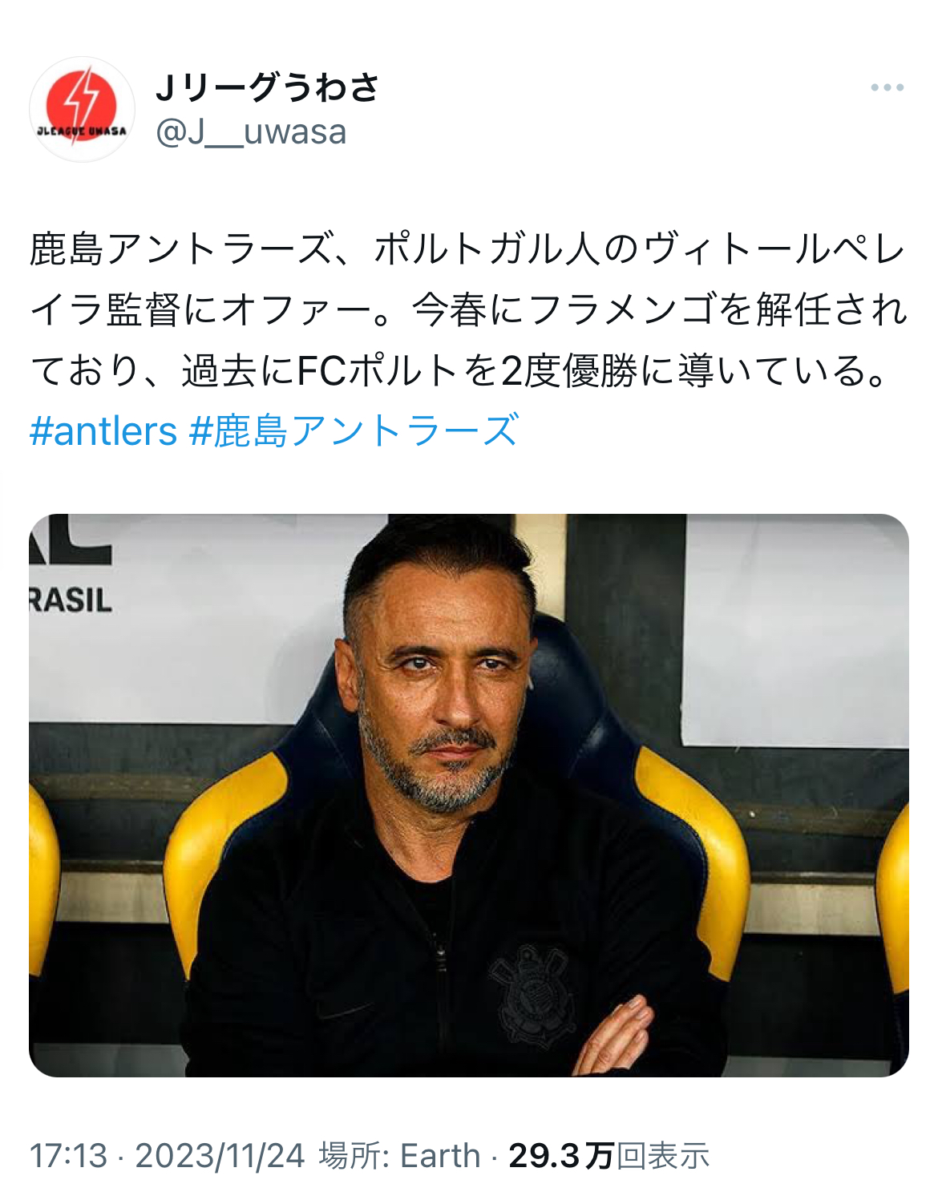Image resolution: width=938 pixels, height=1200 pixels.
Task: Click the RASIL sign in the photo
Action: click(71, 600)
